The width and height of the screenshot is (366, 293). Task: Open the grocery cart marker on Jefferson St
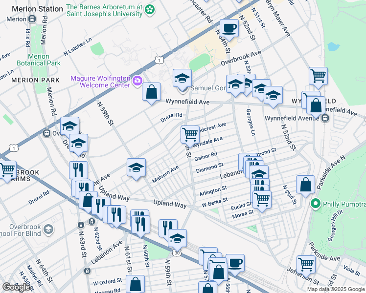(x=306, y=265)
